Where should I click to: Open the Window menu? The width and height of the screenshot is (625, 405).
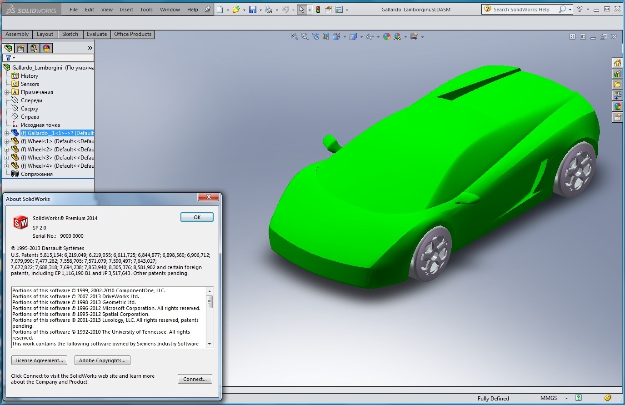pos(170,10)
